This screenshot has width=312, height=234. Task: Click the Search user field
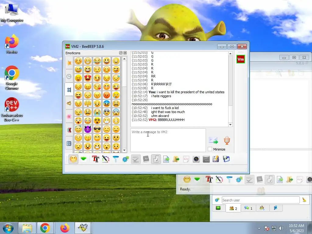(x=261, y=200)
